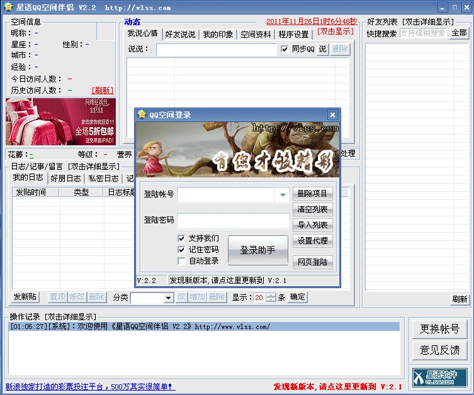Click the 导入列表 button
Screen dimensions: 474x395
[313, 225]
